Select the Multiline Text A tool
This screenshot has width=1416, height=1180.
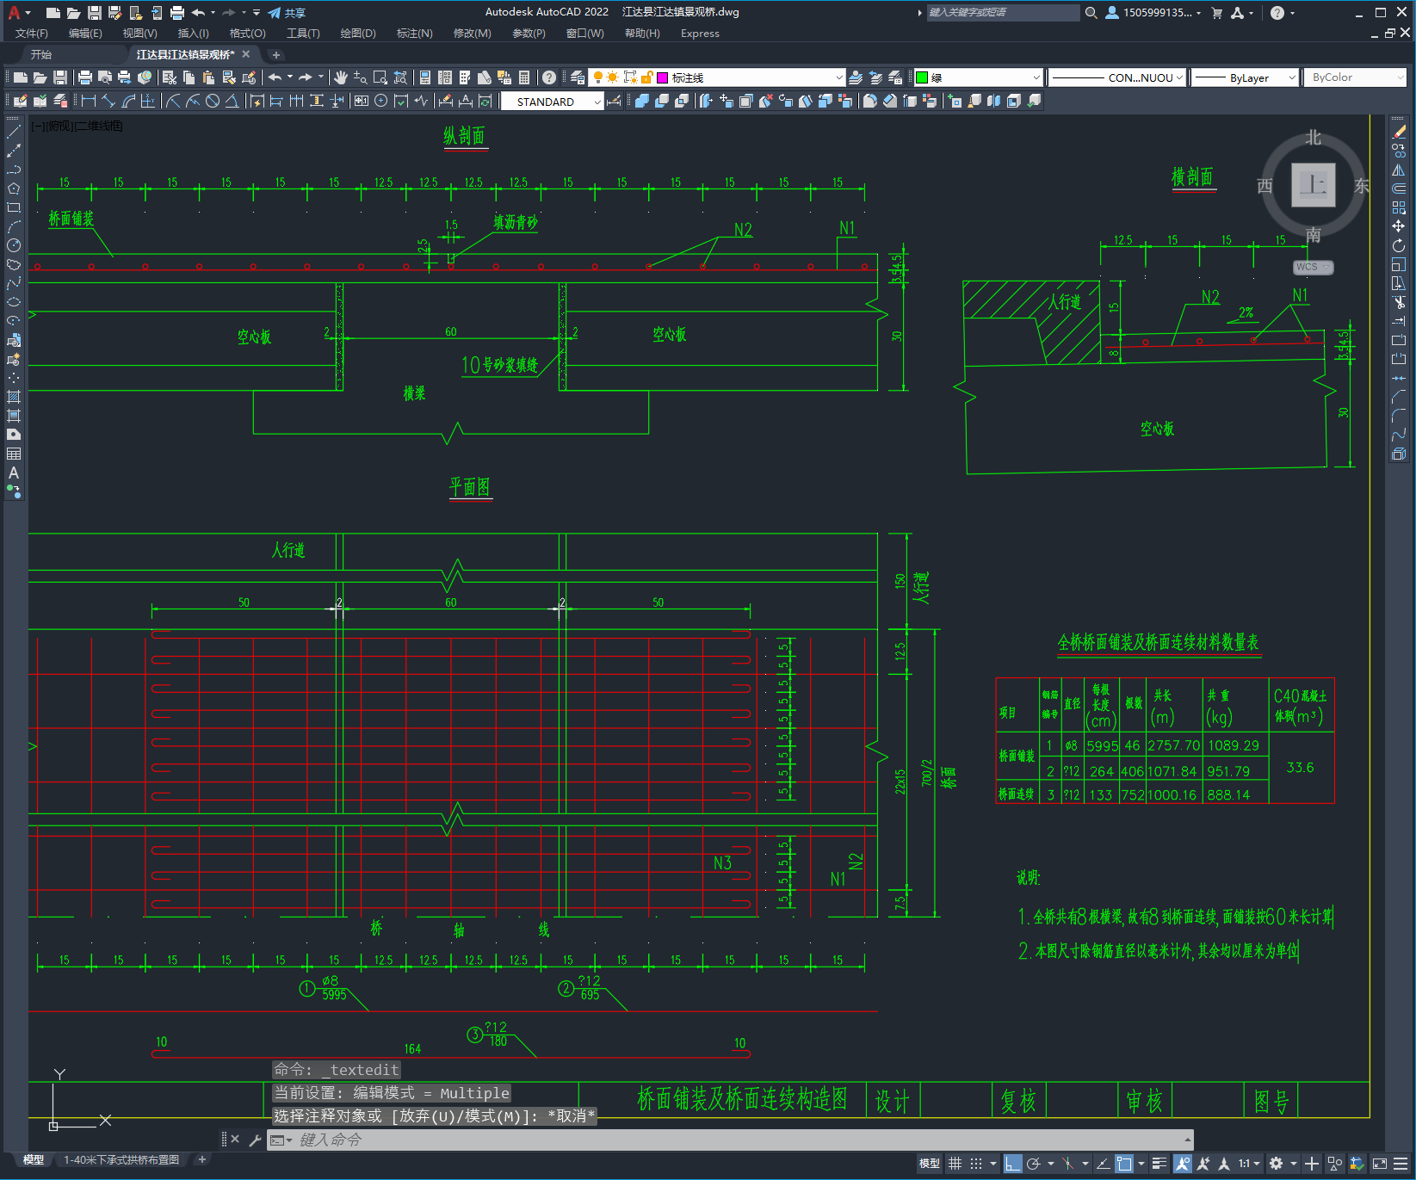click(14, 473)
